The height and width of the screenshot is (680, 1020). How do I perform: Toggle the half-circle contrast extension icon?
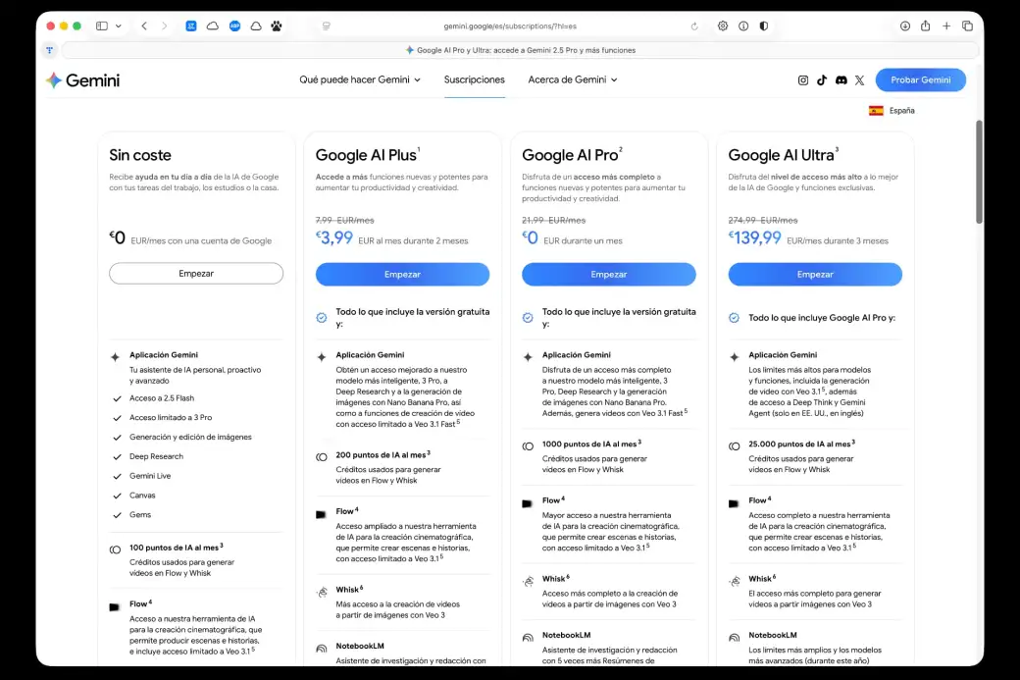point(764,26)
